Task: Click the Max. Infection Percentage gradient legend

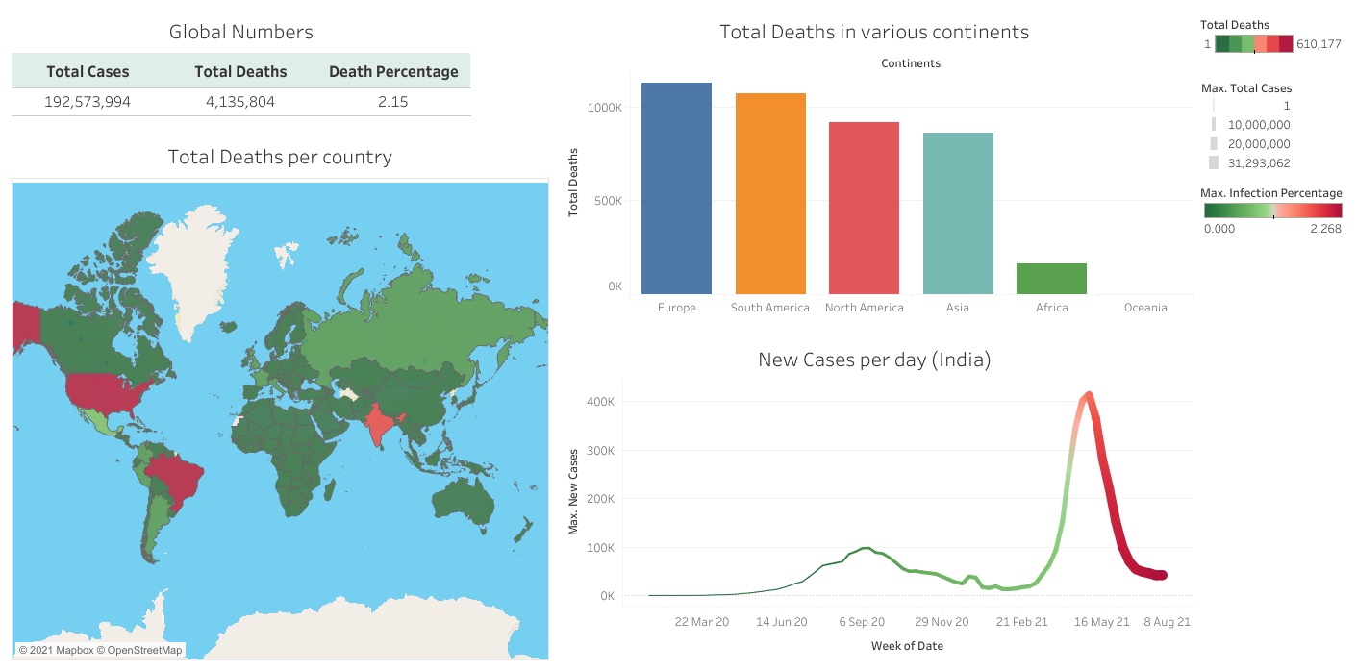Action: click(x=1271, y=211)
